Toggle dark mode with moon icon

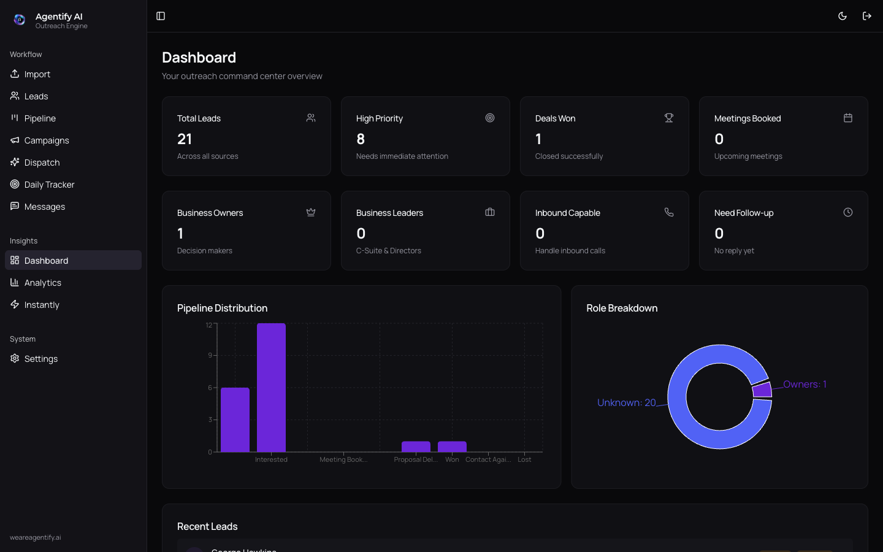pos(843,16)
